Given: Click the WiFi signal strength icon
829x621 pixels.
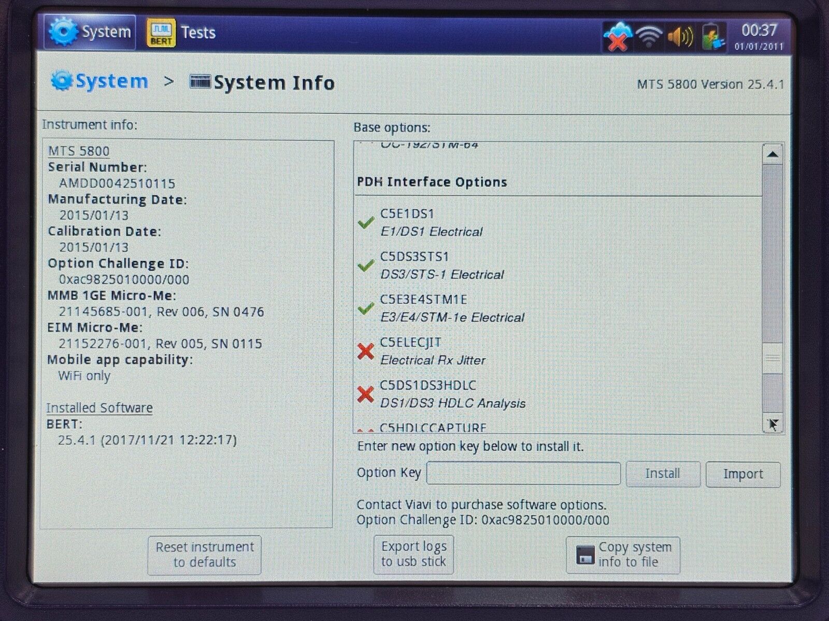Looking at the screenshot, I should (650, 34).
